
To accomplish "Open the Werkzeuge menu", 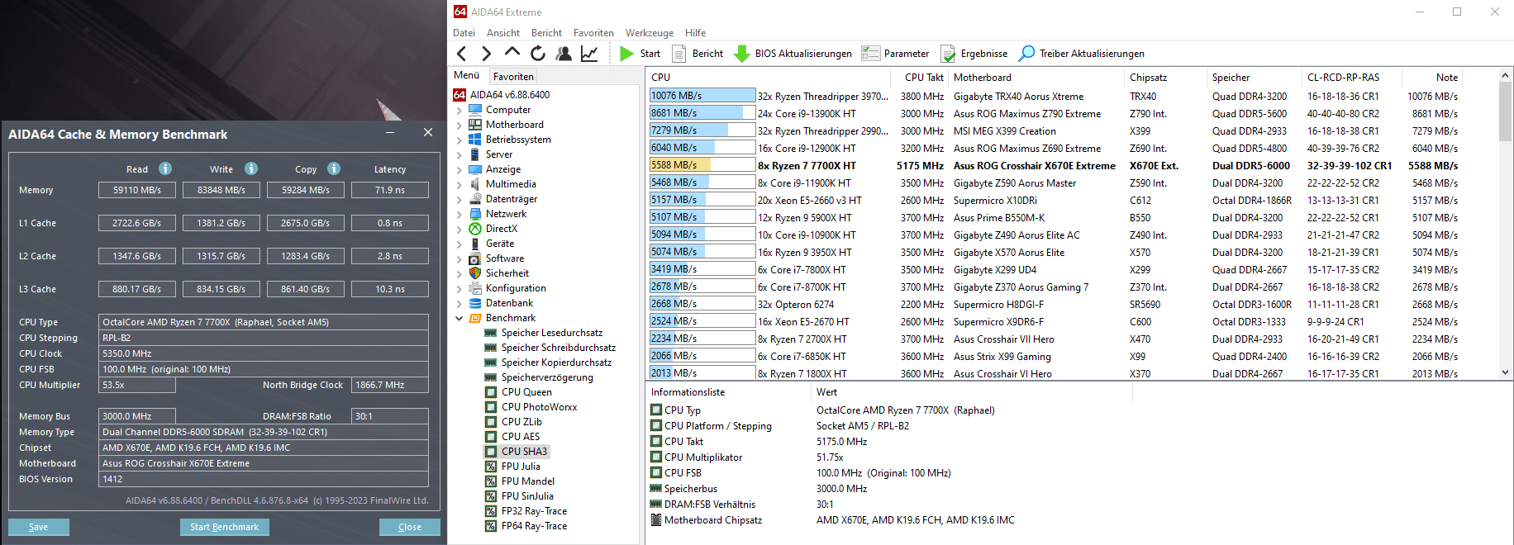I will [x=650, y=33].
